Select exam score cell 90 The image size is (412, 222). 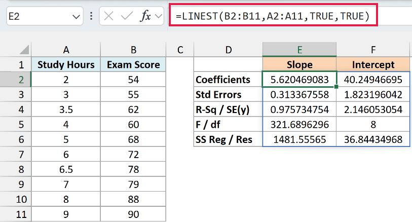133,214
